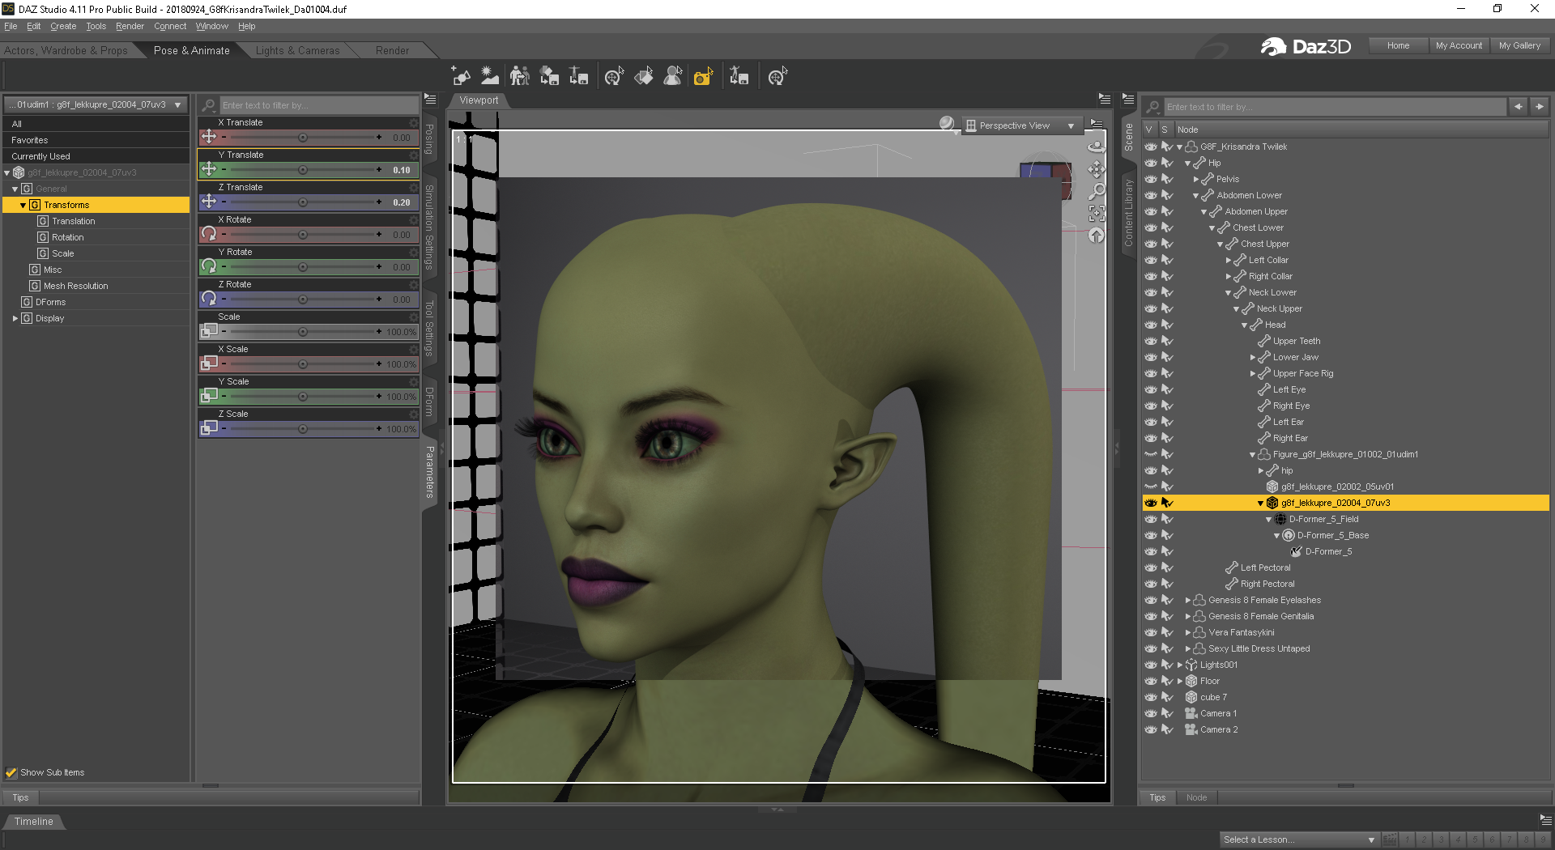Click the magnifier zoom control in viewport
Screen dimensions: 1555x850
(x=1097, y=191)
